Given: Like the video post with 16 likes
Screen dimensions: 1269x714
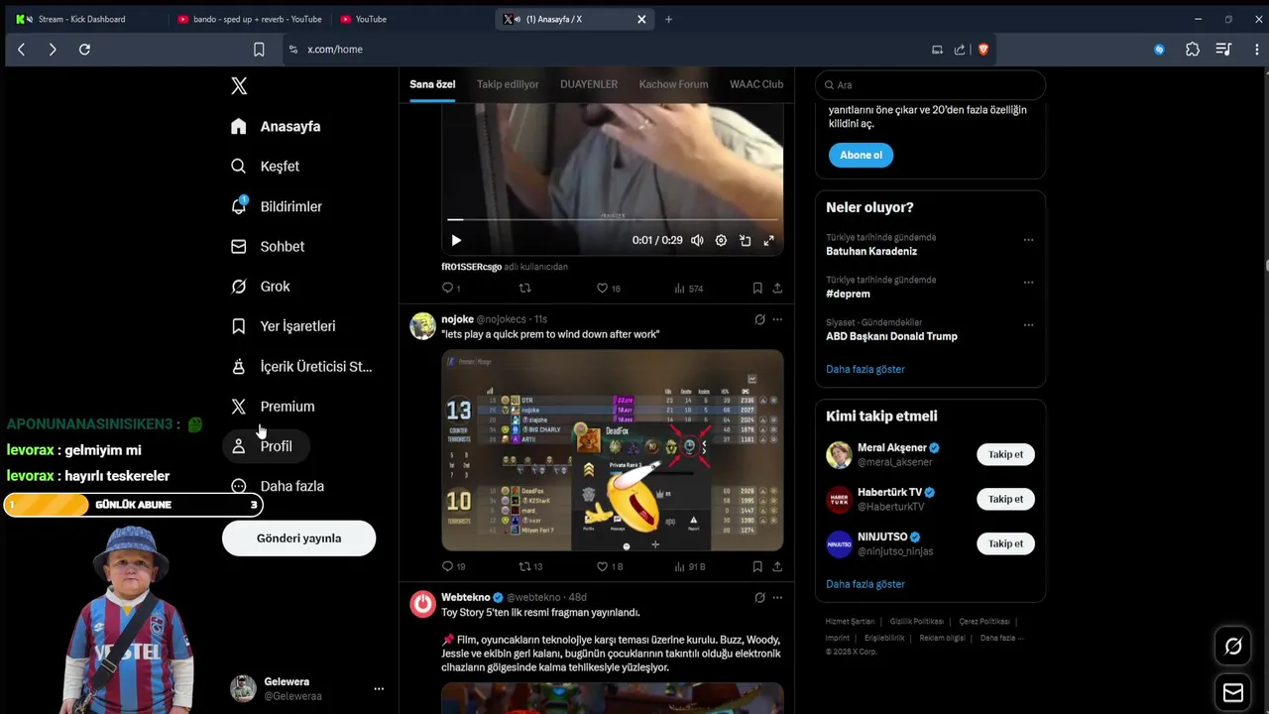Looking at the screenshot, I should point(608,289).
